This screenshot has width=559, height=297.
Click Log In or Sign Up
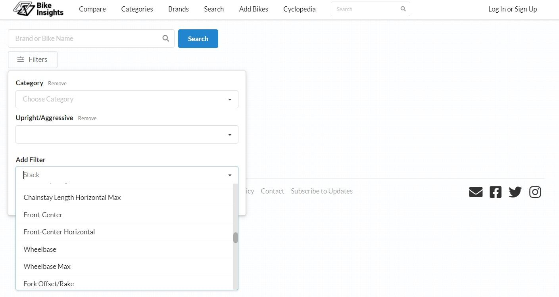point(513,9)
